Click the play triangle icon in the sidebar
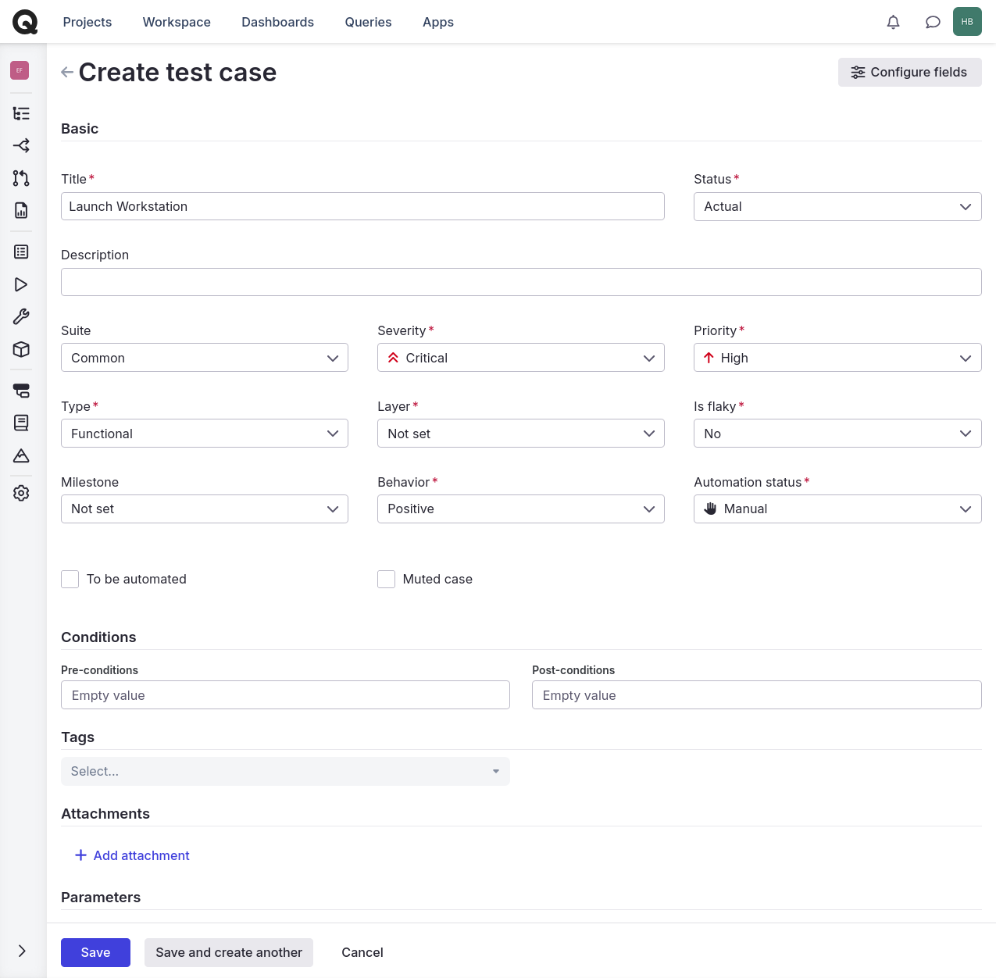996x978 pixels. (x=21, y=284)
